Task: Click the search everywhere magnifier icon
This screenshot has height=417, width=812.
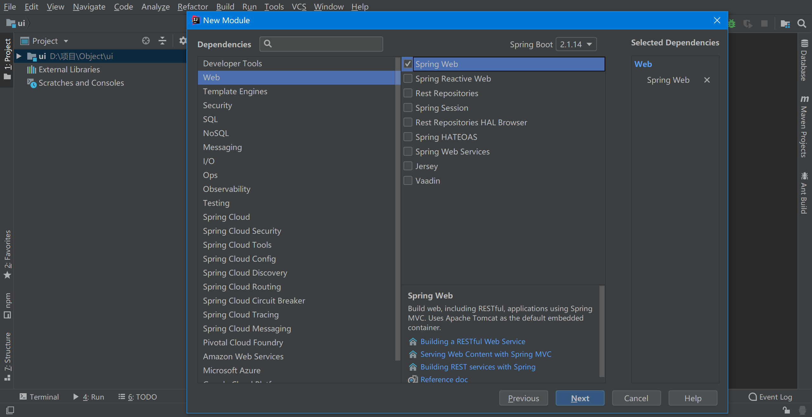Action: pos(802,23)
